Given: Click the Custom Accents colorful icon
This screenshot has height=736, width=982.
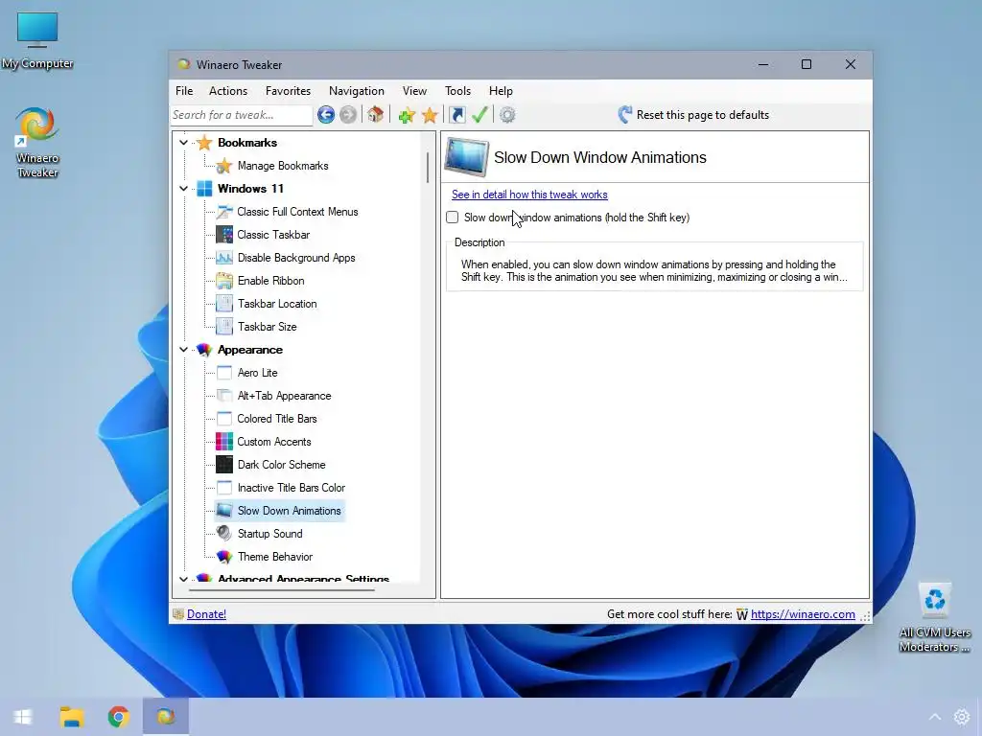Looking at the screenshot, I should click(224, 442).
